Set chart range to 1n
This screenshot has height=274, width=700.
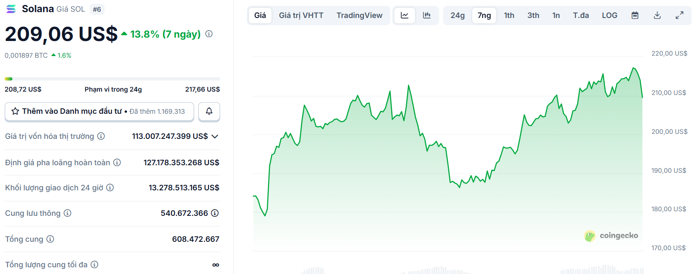(556, 15)
